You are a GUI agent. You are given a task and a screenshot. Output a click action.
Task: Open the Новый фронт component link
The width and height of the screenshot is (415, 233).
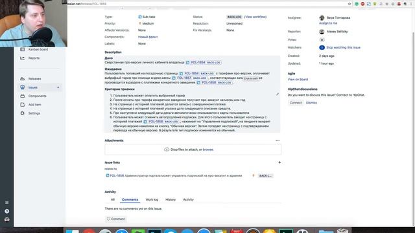(x=148, y=37)
